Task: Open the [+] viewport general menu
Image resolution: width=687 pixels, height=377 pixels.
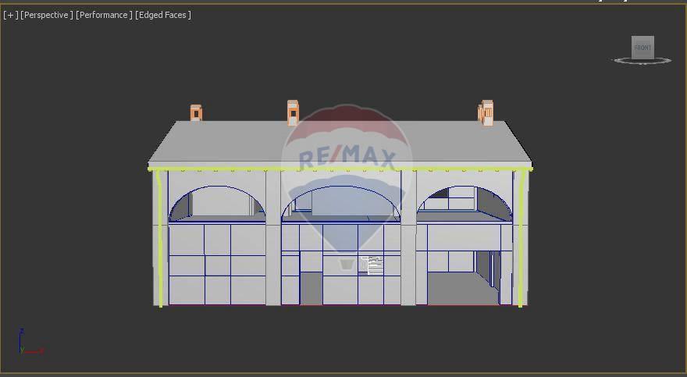Action: point(10,15)
